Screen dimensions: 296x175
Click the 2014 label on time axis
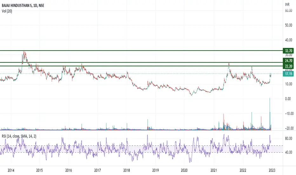pos(11,170)
